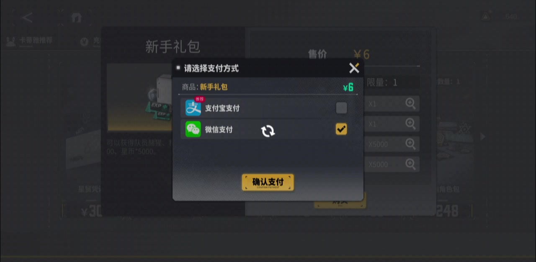Select the 微信支付 payment row
Viewport: 536px width, 262px height.
[x=268, y=129]
